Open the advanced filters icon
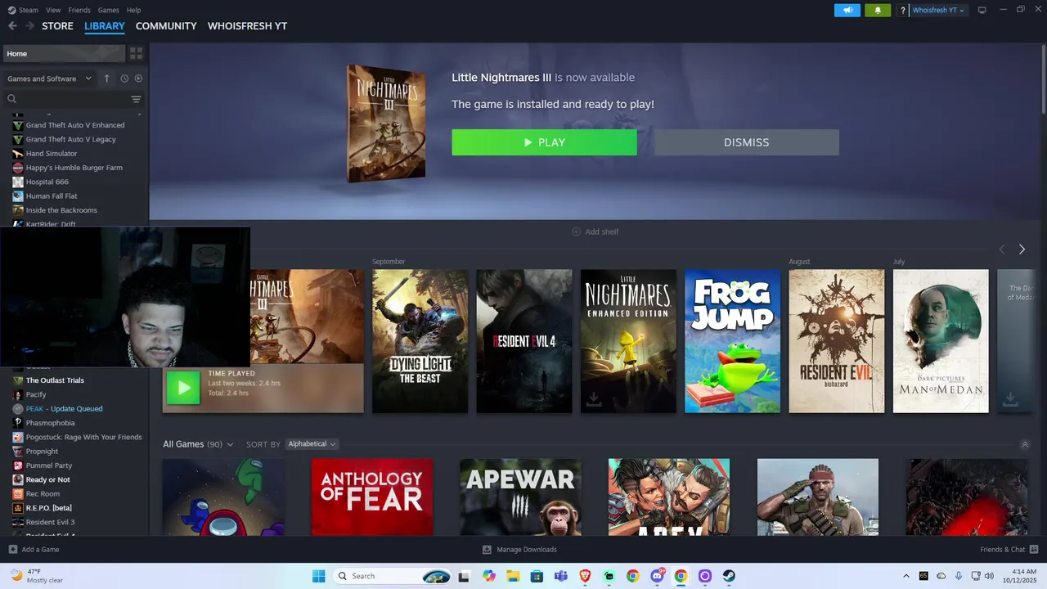Screen dimensions: 1047x589 (137, 99)
